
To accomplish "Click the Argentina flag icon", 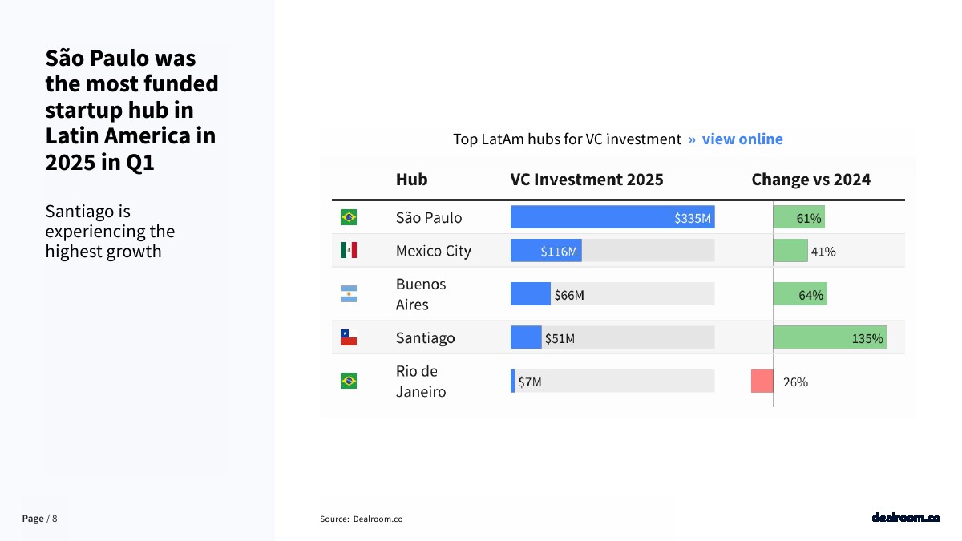I will (349, 294).
